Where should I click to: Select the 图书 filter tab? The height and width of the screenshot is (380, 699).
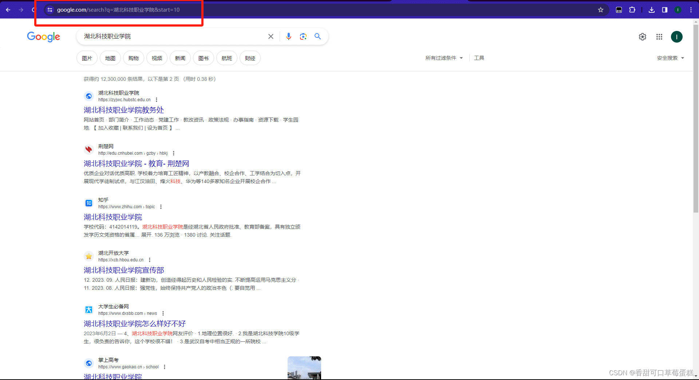[x=204, y=58]
